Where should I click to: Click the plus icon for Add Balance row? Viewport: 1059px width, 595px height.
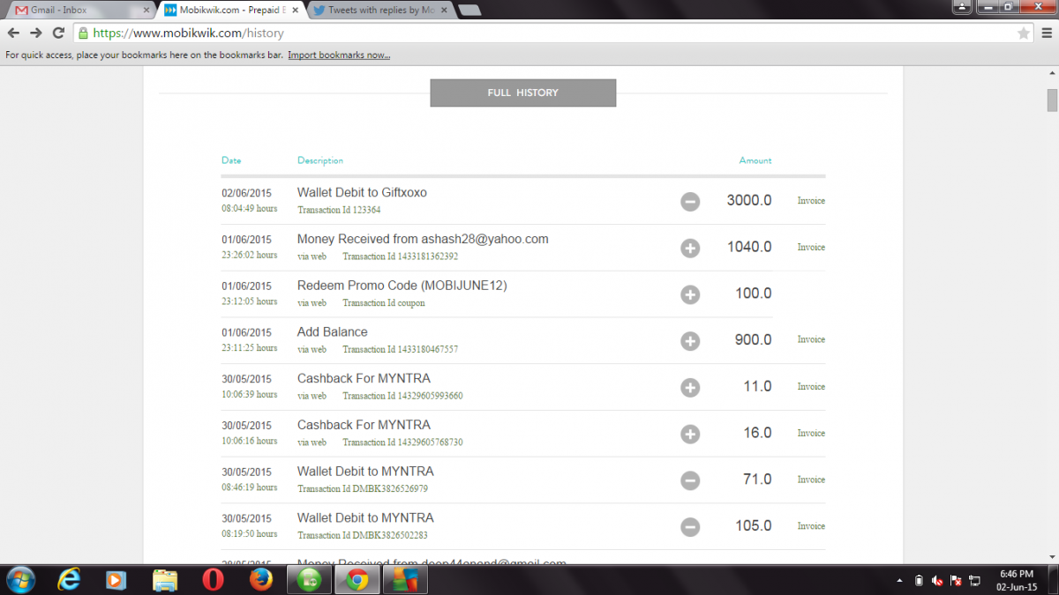[x=690, y=341]
